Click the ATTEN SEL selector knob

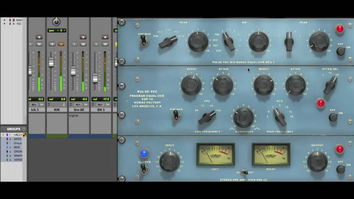pos(331,85)
